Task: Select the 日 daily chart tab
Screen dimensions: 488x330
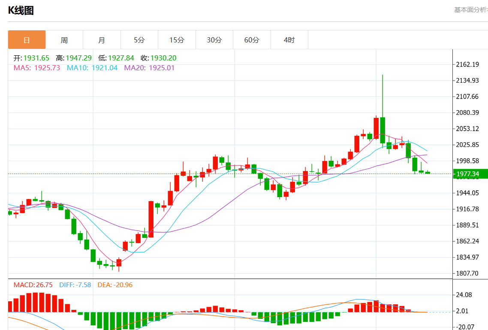Action: click(27, 40)
